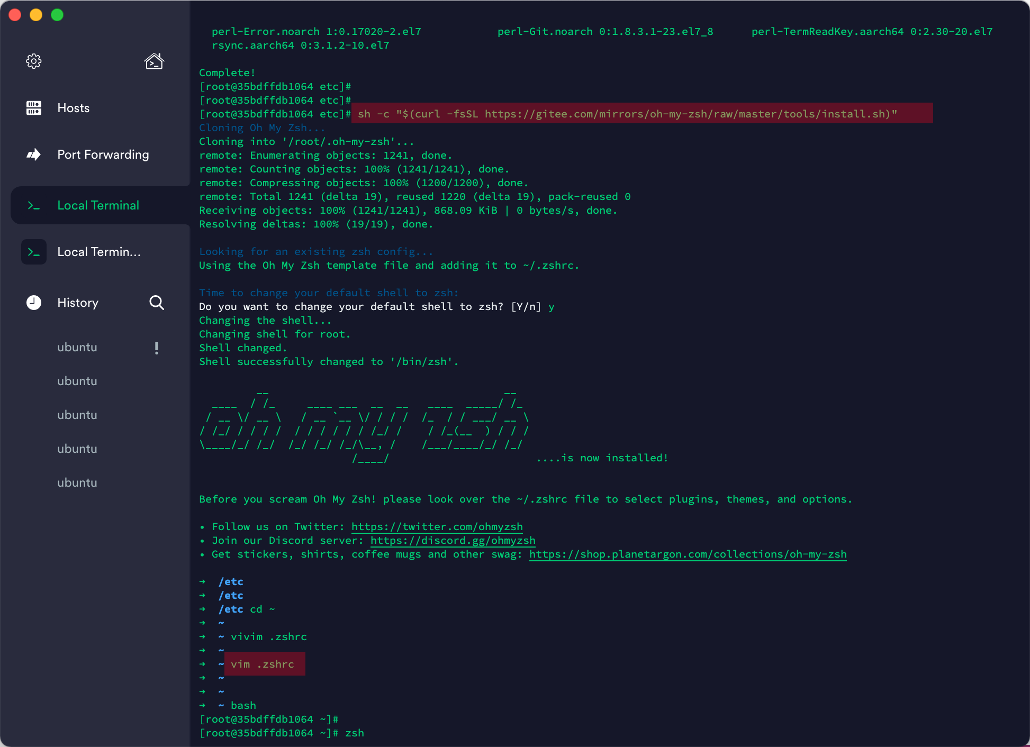Click the exclamation alert beside first ubuntu entry
The width and height of the screenshot is (1030, 747).
tap(156, 348)
